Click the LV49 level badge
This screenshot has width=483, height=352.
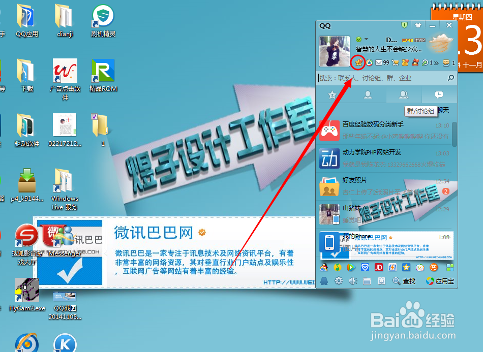click(408, 40)
